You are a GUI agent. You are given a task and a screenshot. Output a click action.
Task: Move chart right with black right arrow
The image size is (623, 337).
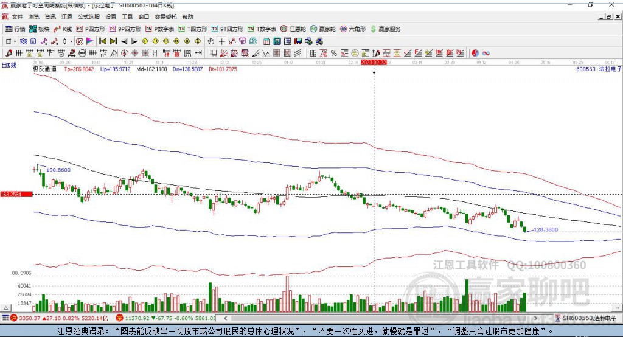(134, 41)
